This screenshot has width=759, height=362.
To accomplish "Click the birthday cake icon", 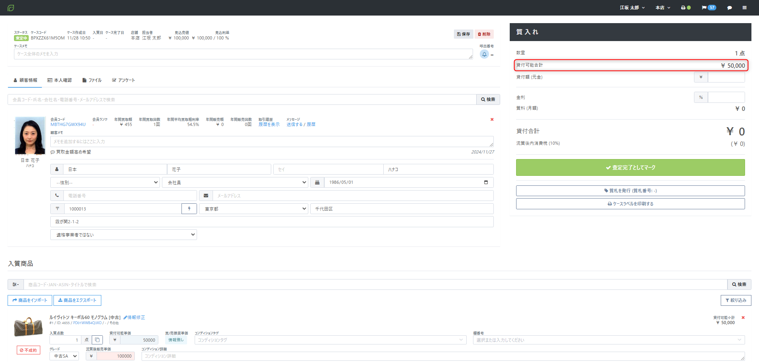I will click(x=317, y=182).
